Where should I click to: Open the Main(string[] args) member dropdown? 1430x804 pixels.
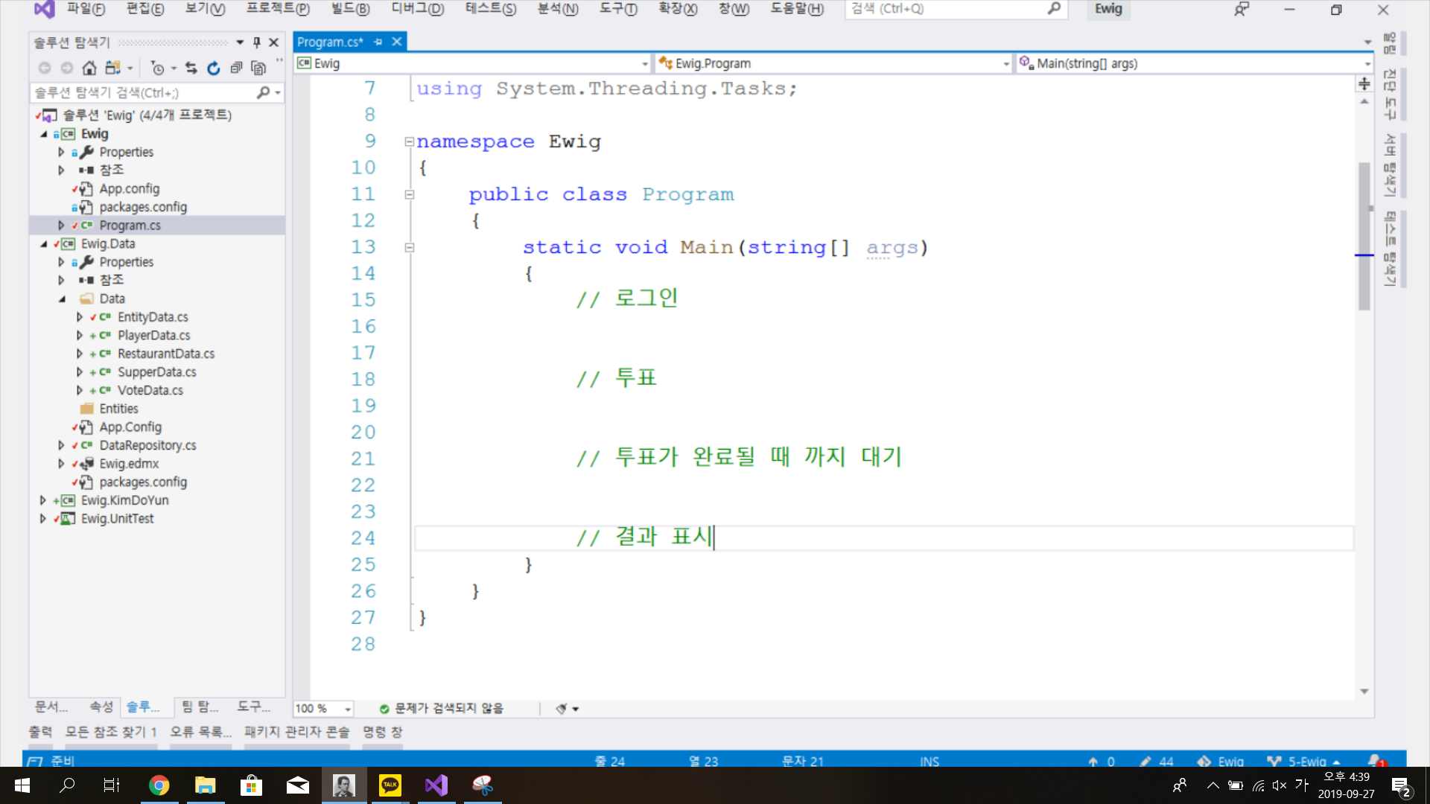[1367, 63]
